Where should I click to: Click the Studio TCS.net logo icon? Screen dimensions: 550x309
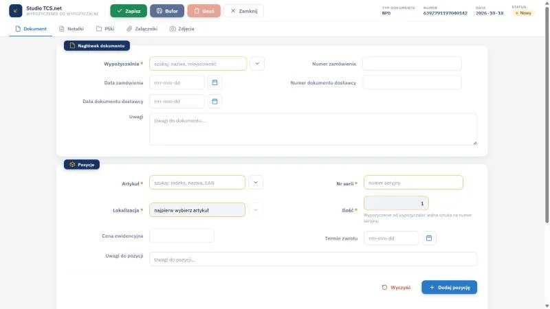15,11
